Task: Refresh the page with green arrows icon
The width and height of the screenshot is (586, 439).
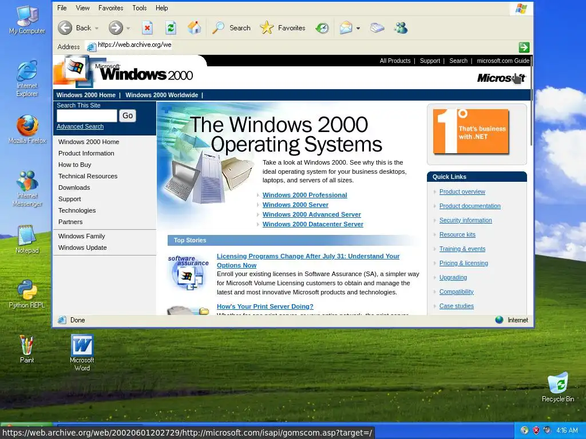Action: click(x=171, y=28)
